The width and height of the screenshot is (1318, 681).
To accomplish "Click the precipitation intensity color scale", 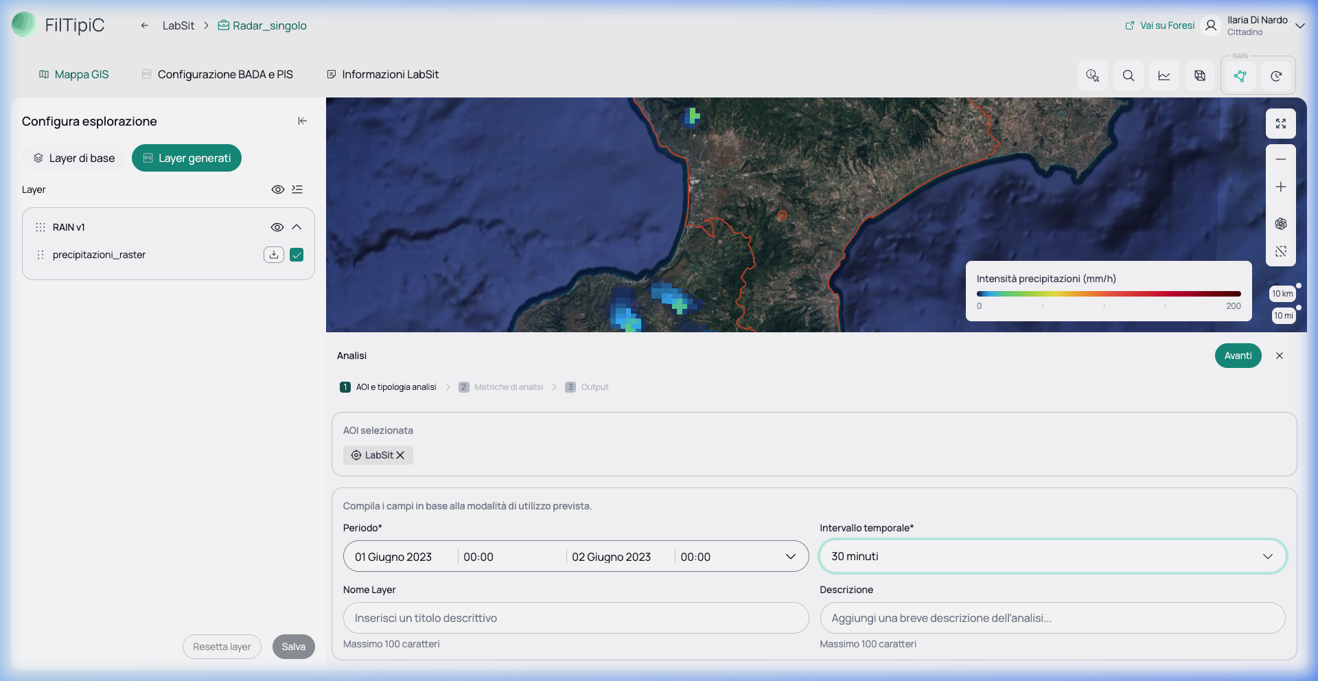I will [x=1108, y=294].
